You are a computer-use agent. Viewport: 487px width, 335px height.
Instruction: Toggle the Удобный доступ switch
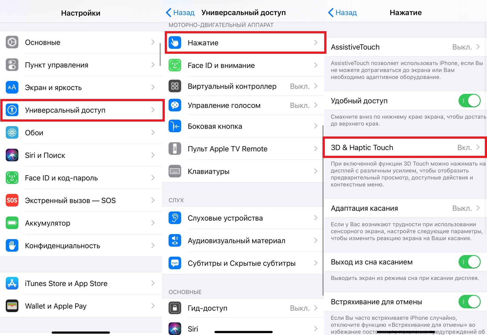[469, 101]
